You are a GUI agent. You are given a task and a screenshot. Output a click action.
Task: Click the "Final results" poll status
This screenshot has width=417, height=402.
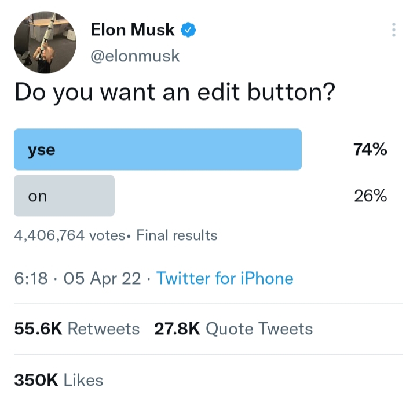177,235
